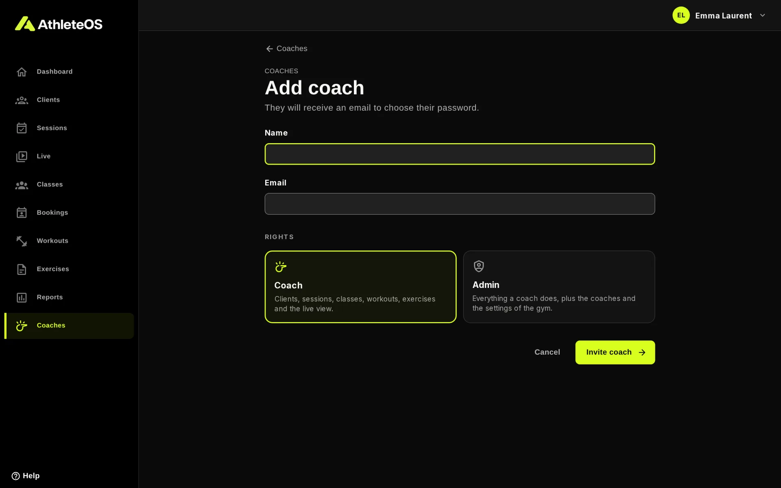Click the Live play icon in sidebar
This screenshot has width=781, height=488.
coord(22,157)
